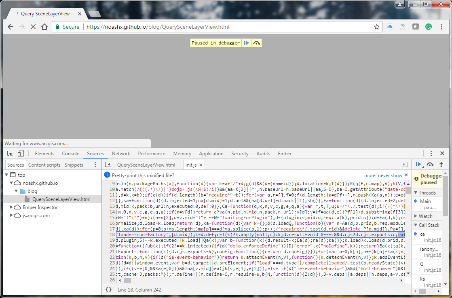Close the init.js editor tab
The height and width of the screenshot is (298, 452).
pyautogui.click(x=201, y=165)
